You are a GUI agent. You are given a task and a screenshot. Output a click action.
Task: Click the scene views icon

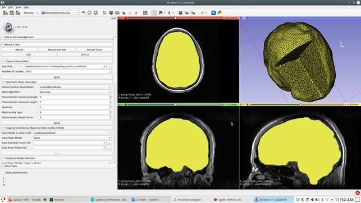coord(187,13)
